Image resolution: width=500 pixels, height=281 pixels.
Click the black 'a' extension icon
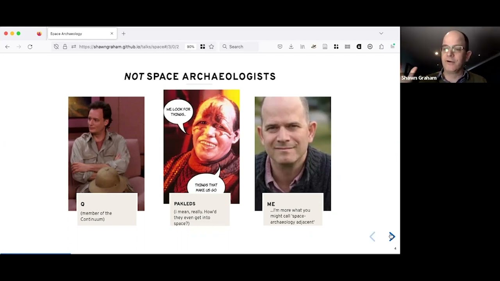(359, 46)
